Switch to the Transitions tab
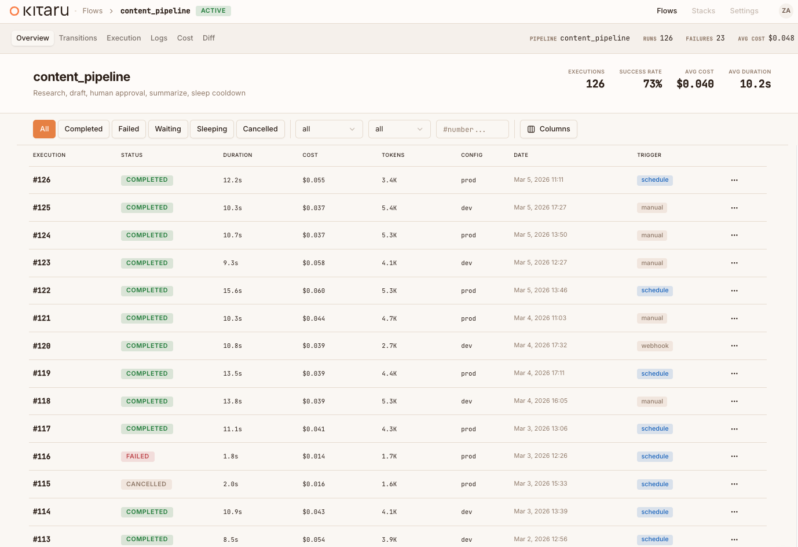798x547 pixels. (78, 38)
